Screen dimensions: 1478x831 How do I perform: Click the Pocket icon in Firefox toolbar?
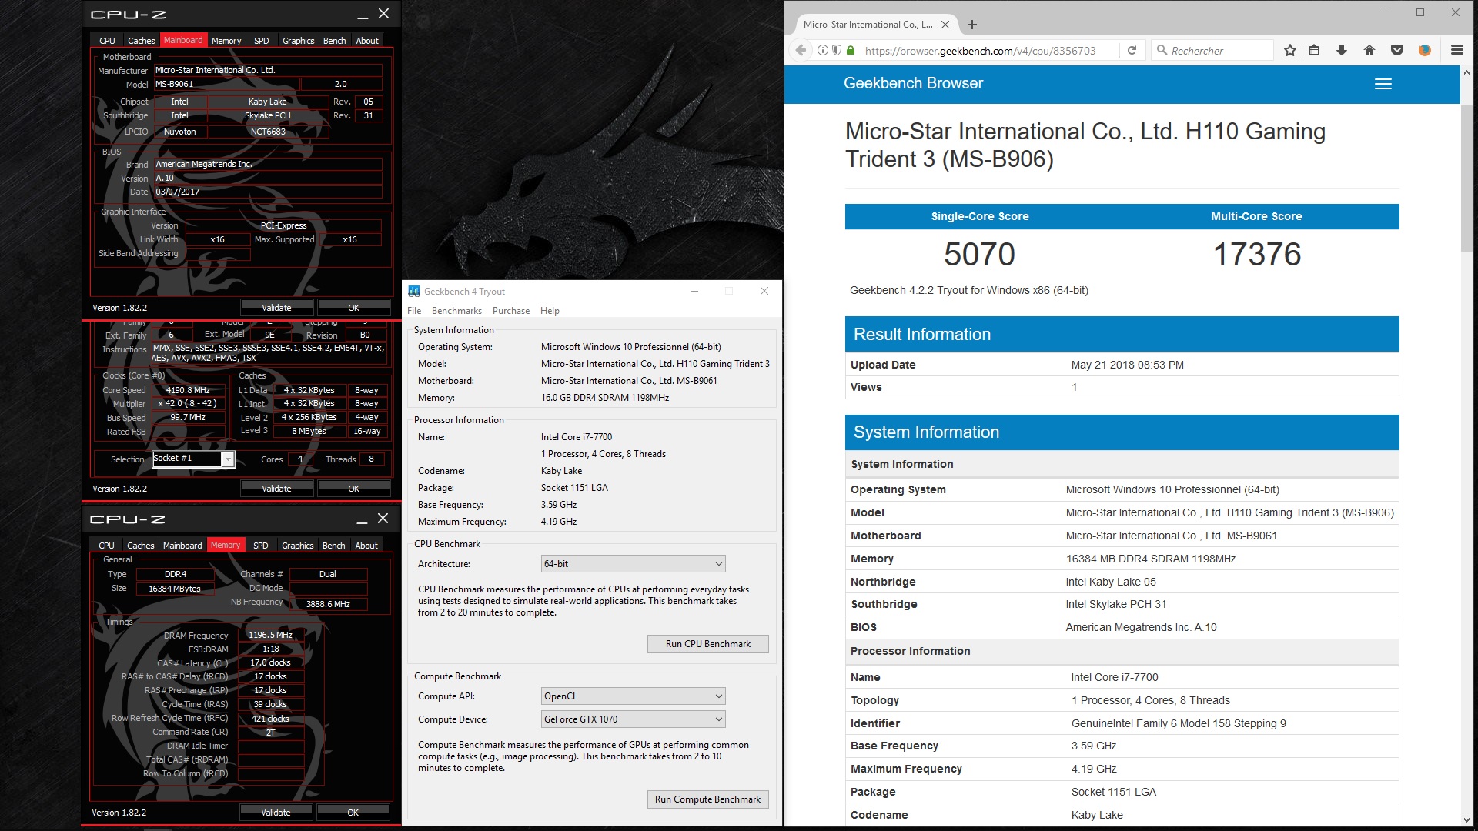pyautogui.click(x=1396, y=50)
